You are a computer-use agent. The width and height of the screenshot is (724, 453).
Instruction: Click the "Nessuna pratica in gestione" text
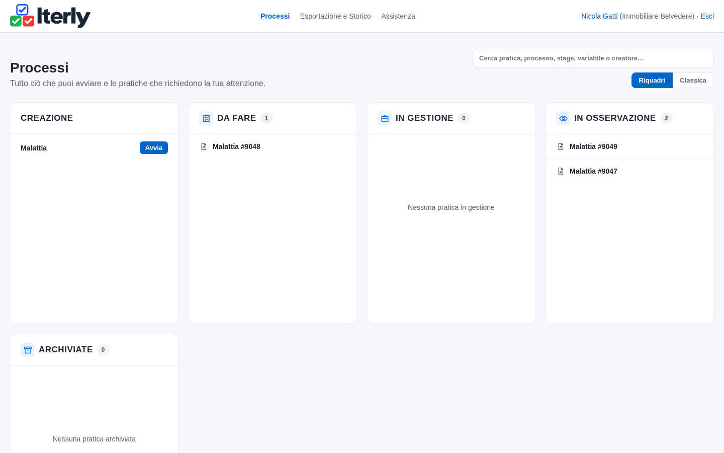click(451, 207)
